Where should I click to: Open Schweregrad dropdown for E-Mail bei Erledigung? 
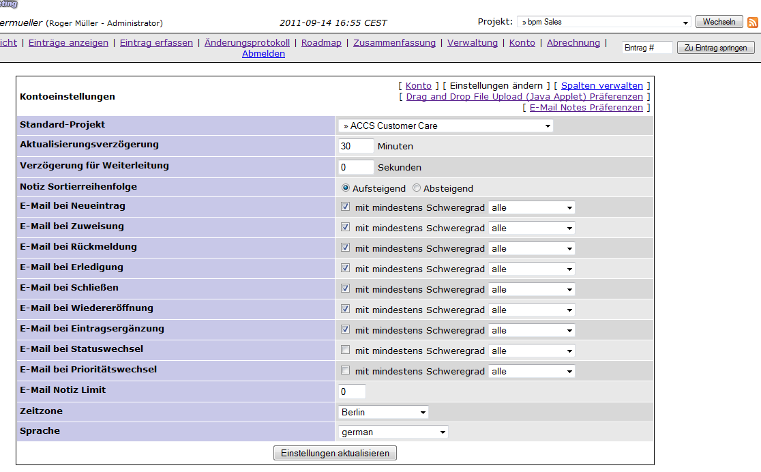pyautogui.click(x=531, y=269)
